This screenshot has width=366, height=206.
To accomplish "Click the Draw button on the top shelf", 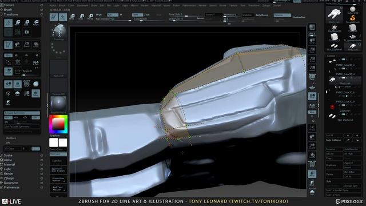I will [x=62, y=17].
